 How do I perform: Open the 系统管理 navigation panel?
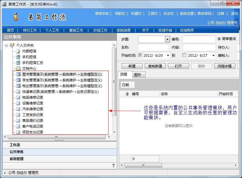coord(60,159)
